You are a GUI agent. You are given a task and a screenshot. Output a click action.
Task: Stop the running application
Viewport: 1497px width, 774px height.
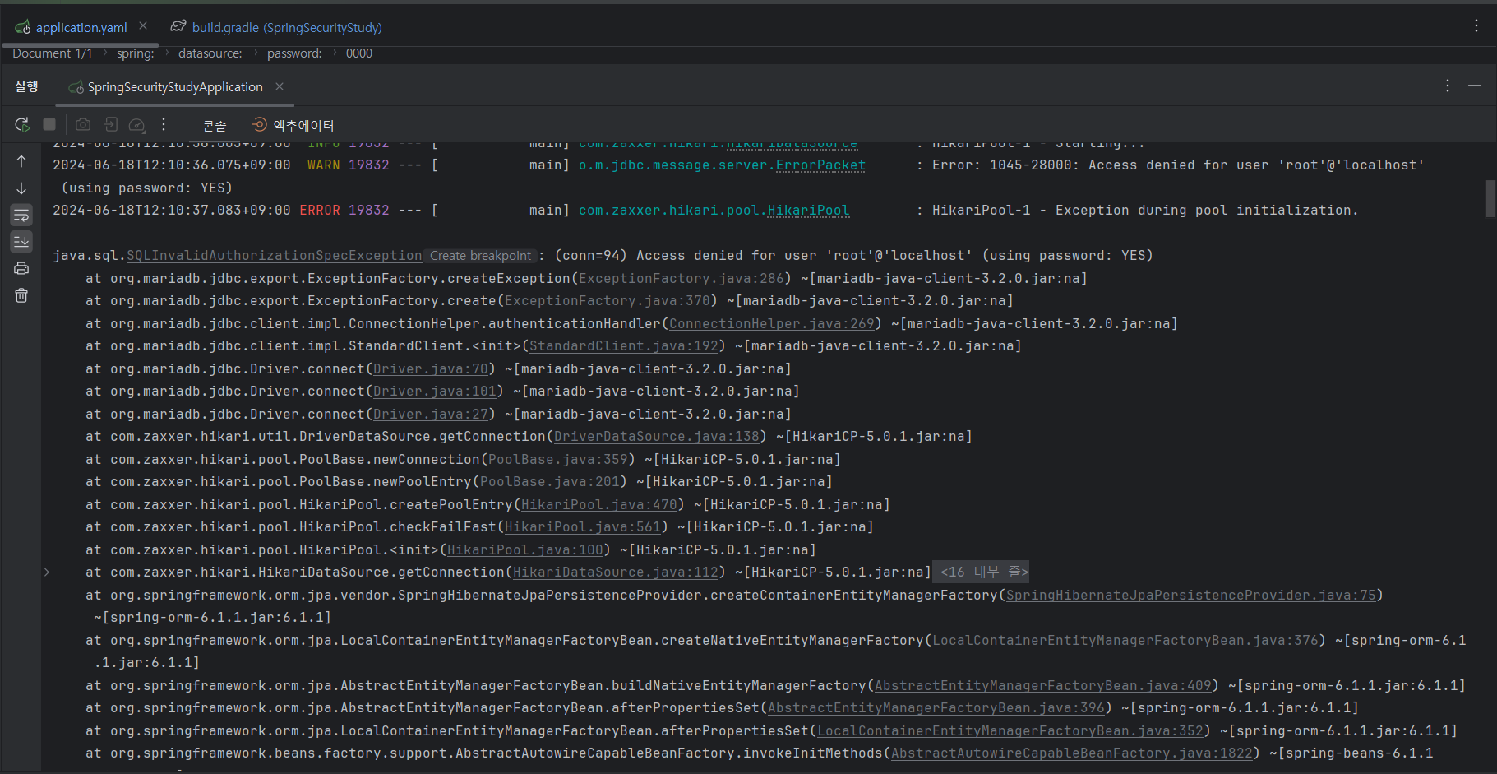[49, 124]
